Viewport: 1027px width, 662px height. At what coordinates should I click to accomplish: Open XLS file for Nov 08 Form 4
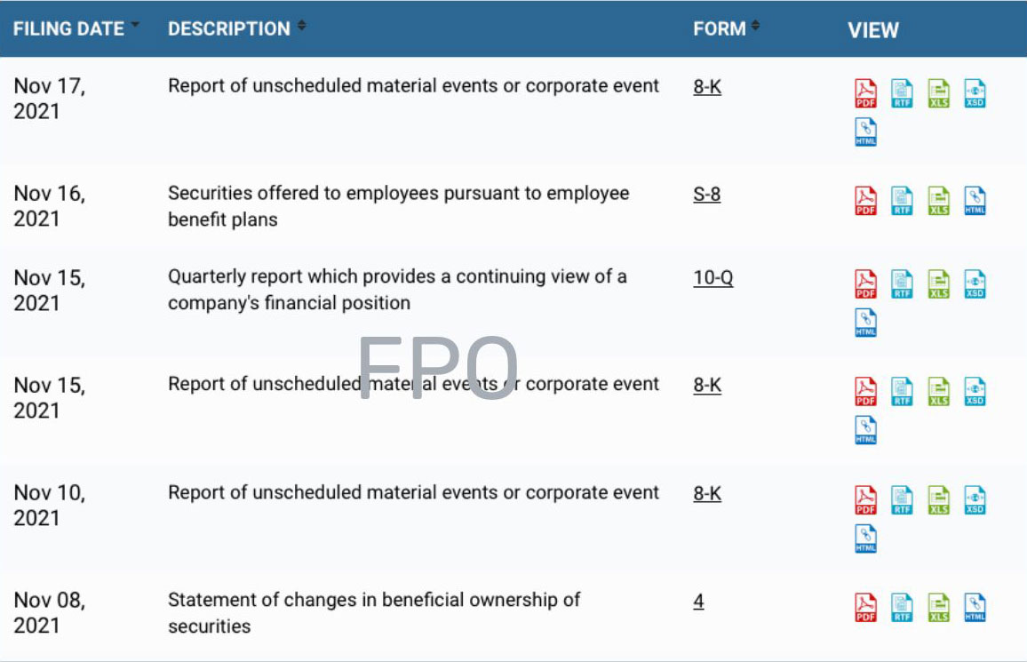tap(938, 608)
